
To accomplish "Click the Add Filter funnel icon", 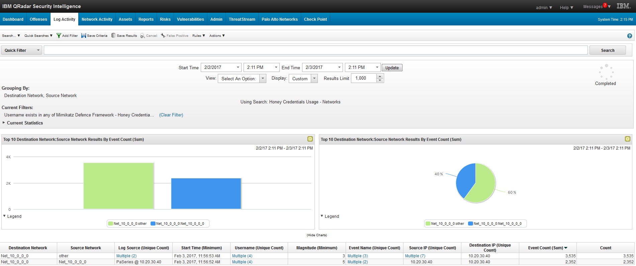I will coord(59,35).
